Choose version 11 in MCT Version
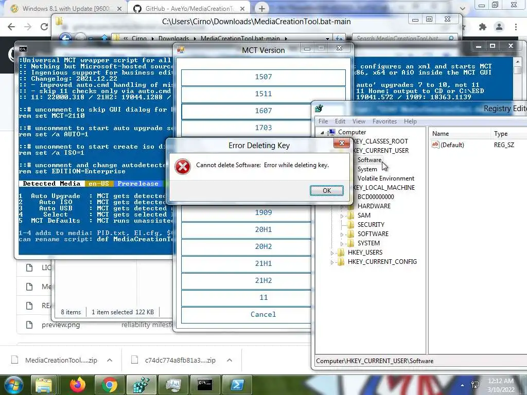 [246, 297]
